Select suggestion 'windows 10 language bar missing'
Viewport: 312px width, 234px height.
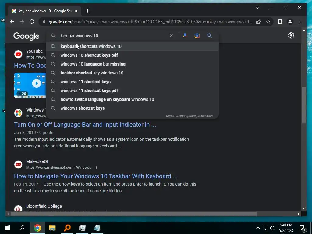(x=132, y=64)
